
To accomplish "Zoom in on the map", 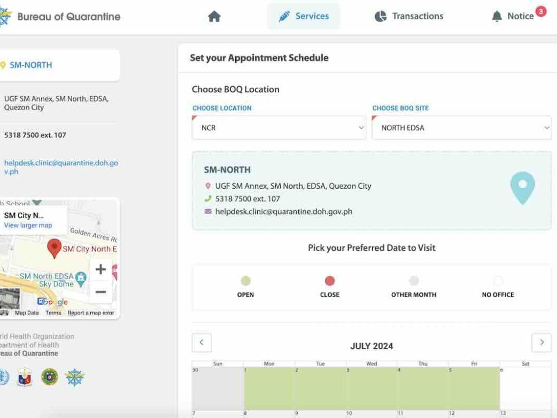I will tap(100, 269).
